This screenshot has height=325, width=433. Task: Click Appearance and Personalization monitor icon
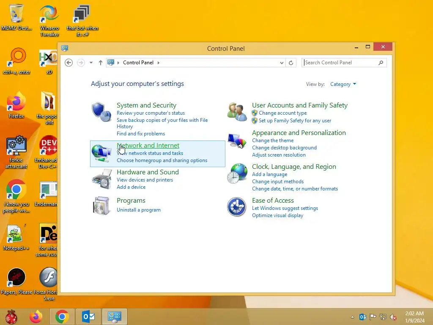coord(237,141)
